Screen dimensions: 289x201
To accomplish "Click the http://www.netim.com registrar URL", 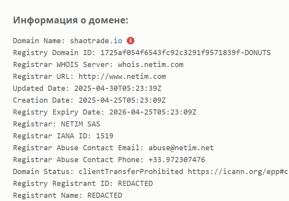I will click(x=122, y=77).
